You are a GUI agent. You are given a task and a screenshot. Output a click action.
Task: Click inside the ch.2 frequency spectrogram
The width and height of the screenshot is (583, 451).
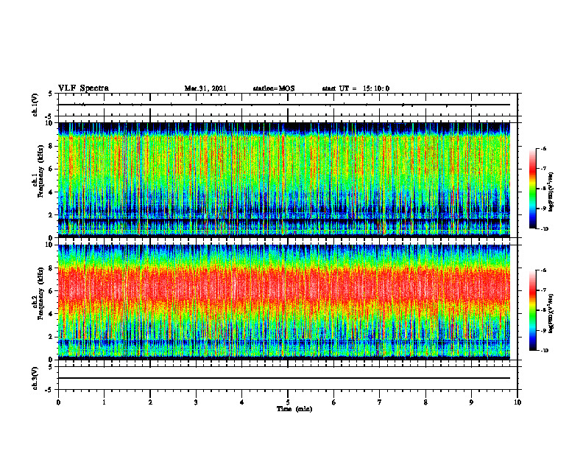[284, 302]
